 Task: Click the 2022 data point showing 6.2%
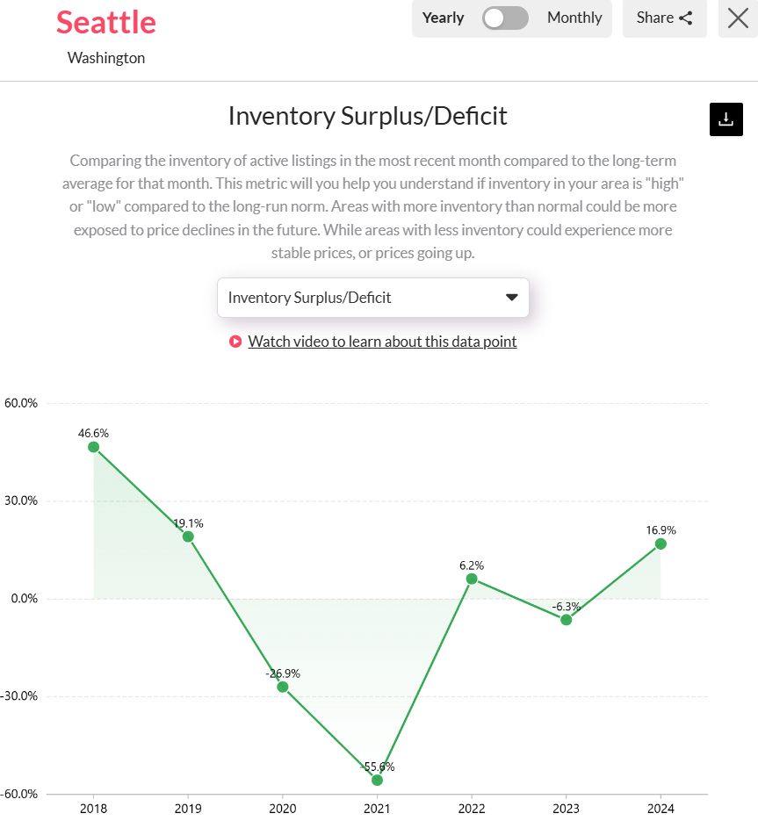pyautogui.click(x=472, y=579)
